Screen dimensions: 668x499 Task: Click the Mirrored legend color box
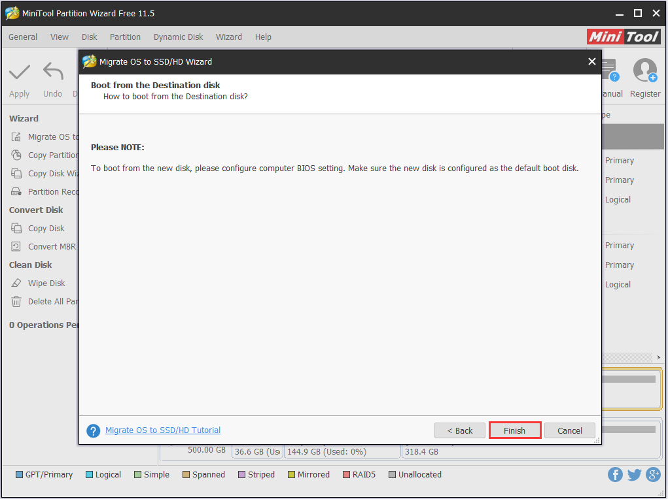(291, 475)
